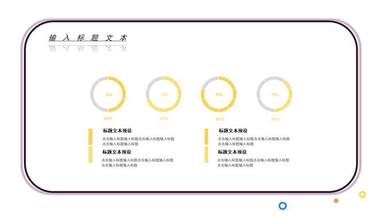Select the 2001 year label
Viewport: 384px width, 216px height.
[x=108, y=118]
